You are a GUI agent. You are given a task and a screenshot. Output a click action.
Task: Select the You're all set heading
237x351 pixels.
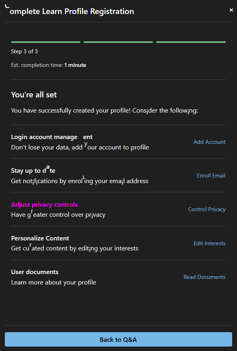tap(34, 95)
